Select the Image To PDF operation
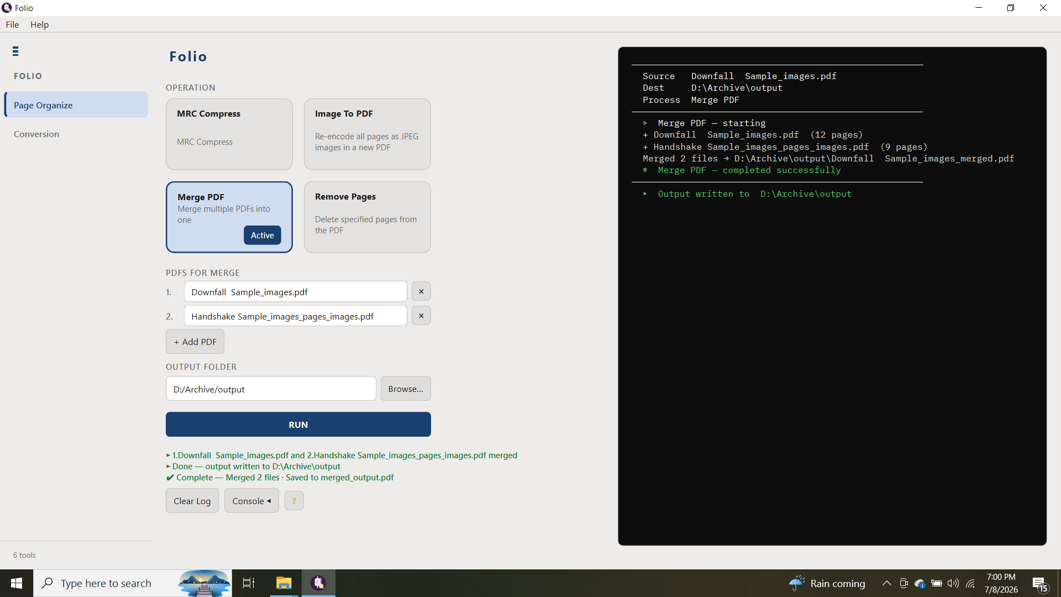 tap(367, 134)
